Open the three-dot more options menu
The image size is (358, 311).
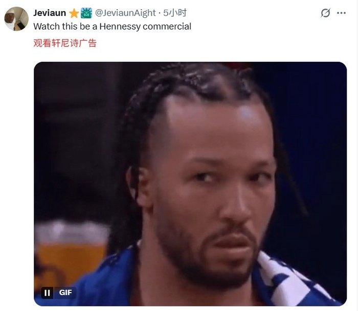341,13
